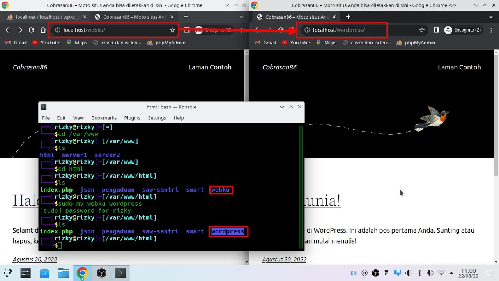Open Konsole Help menu
The image size is (499, 281).
(x=179, y=118)
